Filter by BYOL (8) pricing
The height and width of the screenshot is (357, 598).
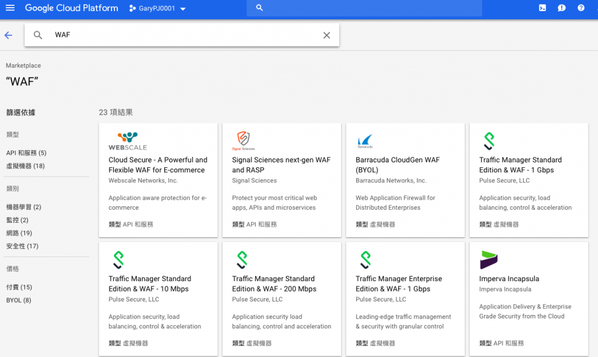pos(19,300)
